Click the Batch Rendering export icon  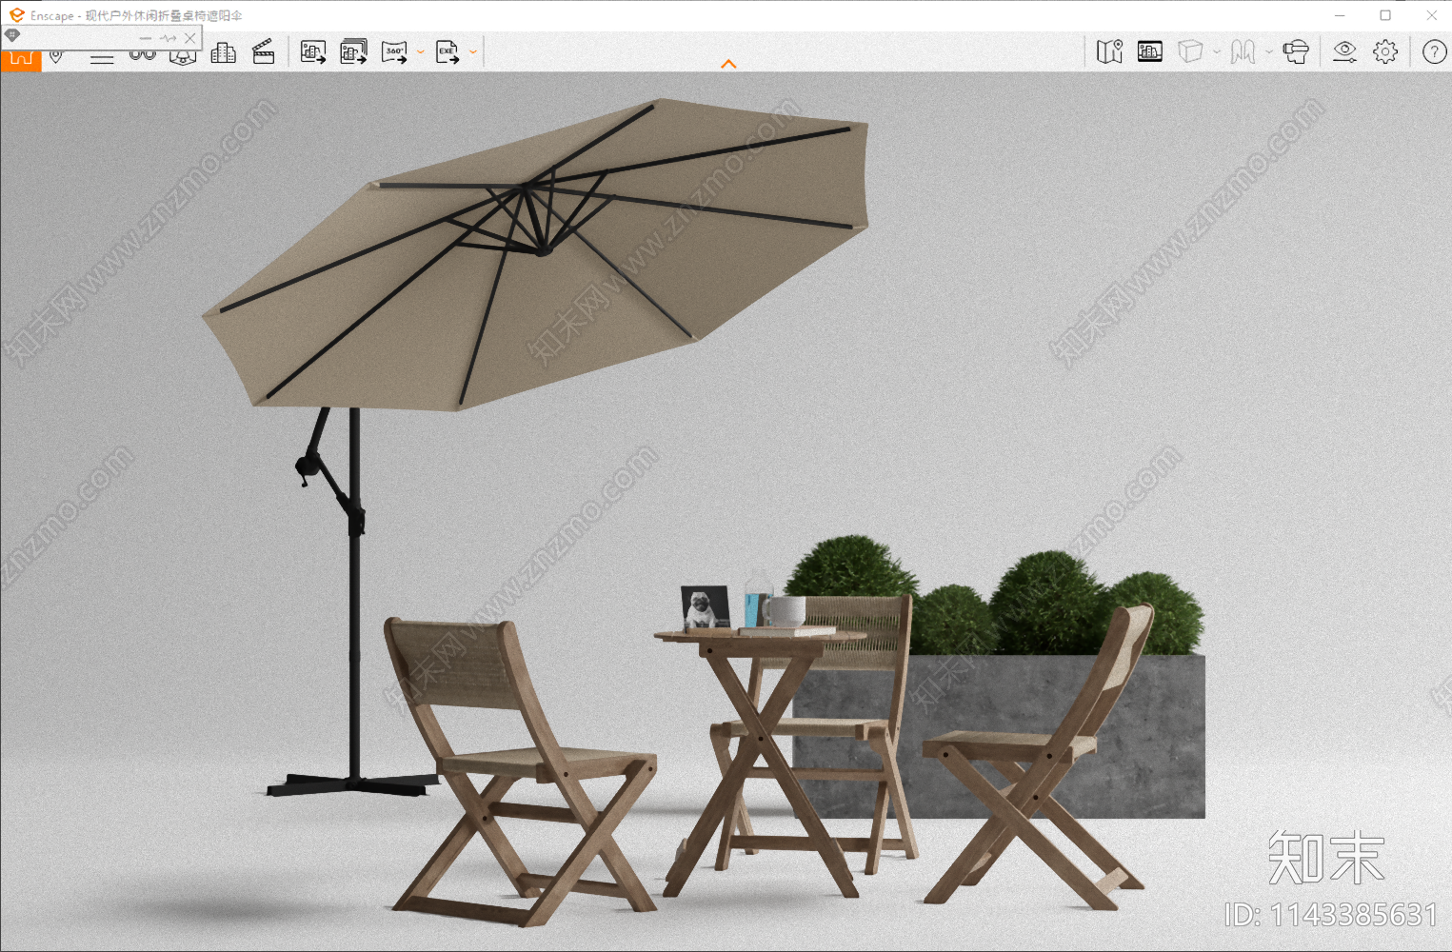tap(354, 52)
